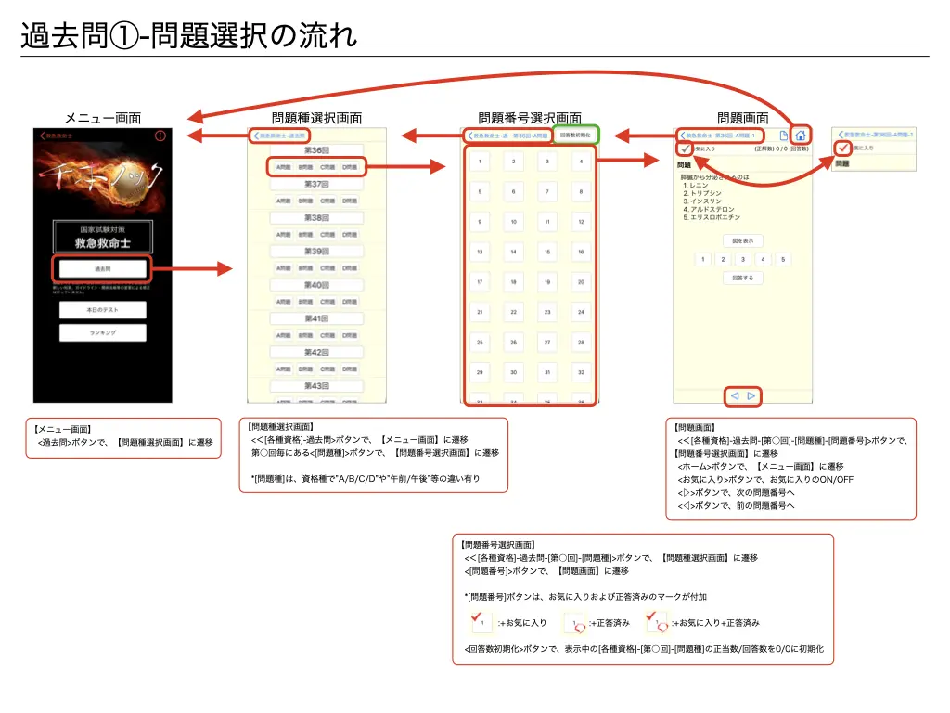Open question number 1 in number grid
Image resolution: width=950 pixels, height=713 pixels.
(x=480, y=162)
